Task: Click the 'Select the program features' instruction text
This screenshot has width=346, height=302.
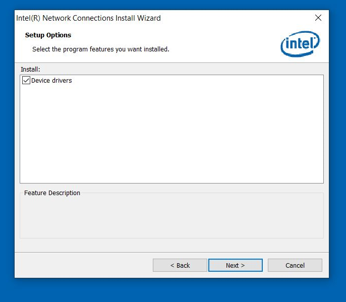Action: [x=100, y=49]
